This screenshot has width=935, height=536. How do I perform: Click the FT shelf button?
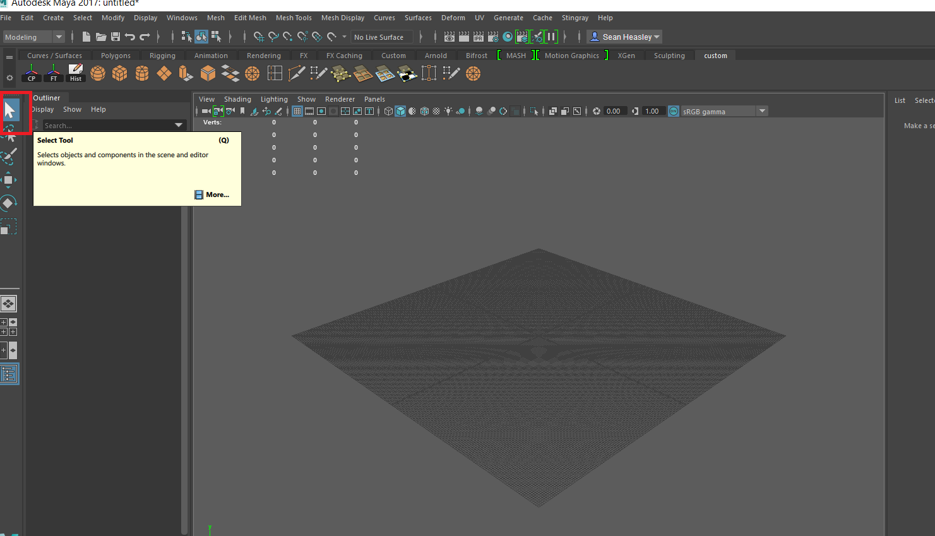tap(54, 73)
